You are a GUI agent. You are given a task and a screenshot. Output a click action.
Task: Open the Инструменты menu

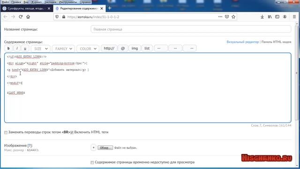click(x=68, y=2)
